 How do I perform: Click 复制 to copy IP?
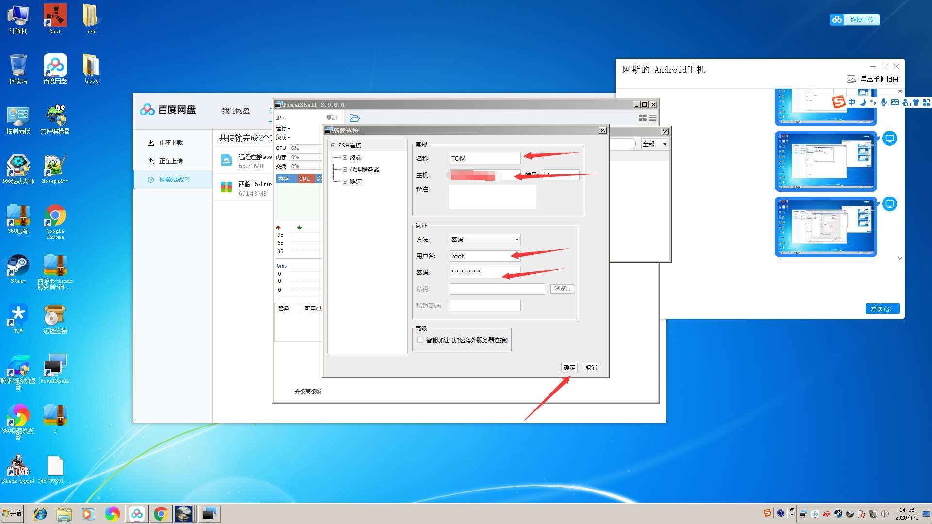click(x=332, y=118)
